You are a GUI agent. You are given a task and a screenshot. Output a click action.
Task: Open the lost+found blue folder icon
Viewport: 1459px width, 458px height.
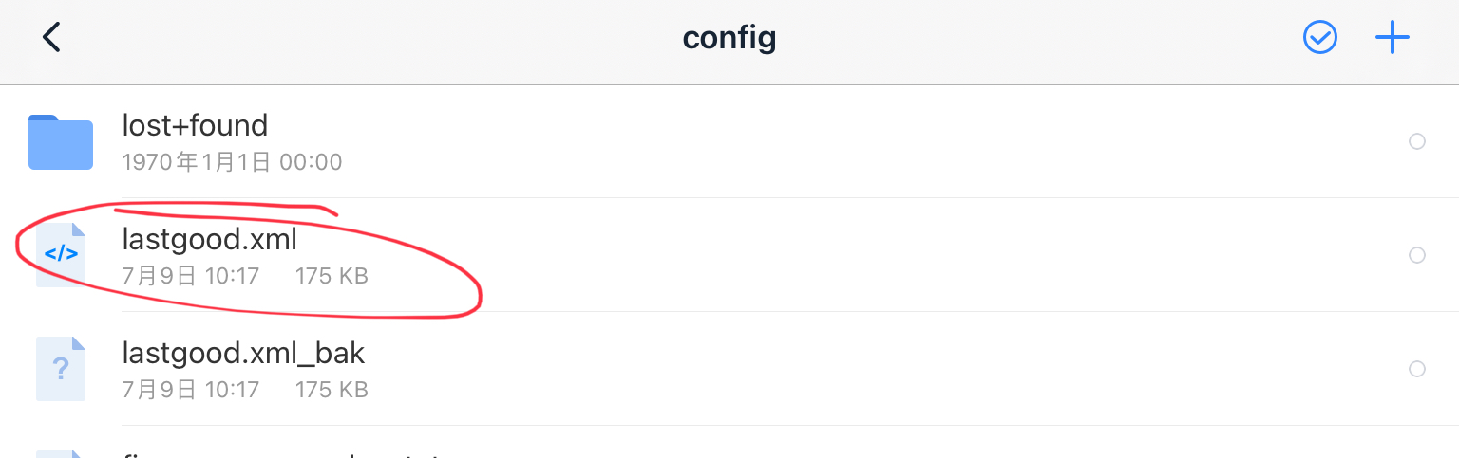pyautogui.click(x=61, y=142)
